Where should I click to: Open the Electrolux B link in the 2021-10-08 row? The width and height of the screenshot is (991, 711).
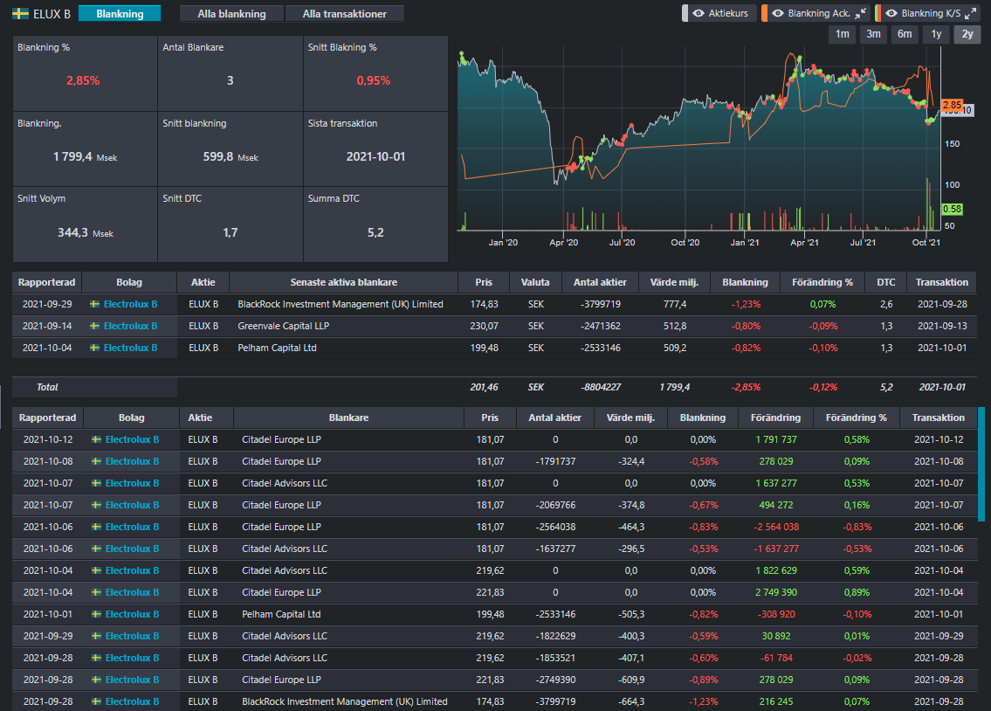[132, 461]
